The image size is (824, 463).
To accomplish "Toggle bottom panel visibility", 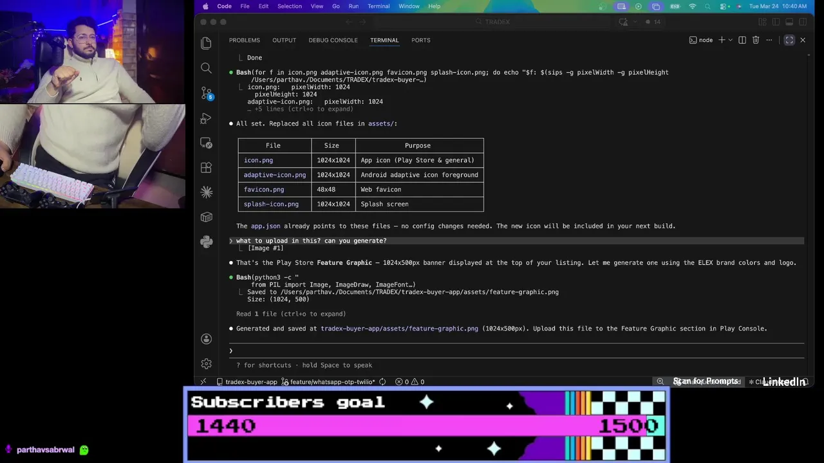I will coord(789,22).
